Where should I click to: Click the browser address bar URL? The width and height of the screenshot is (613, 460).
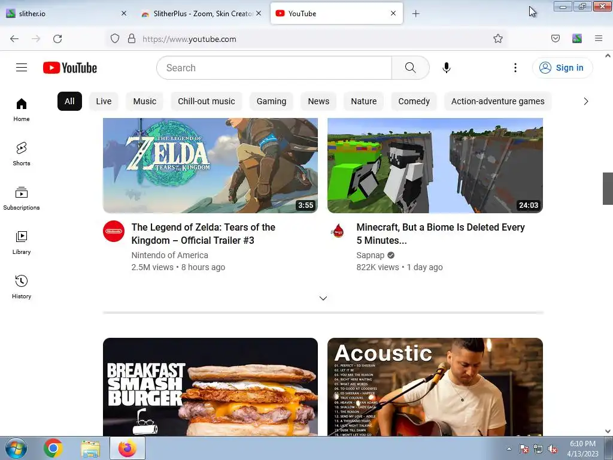(x=189, y=39)
